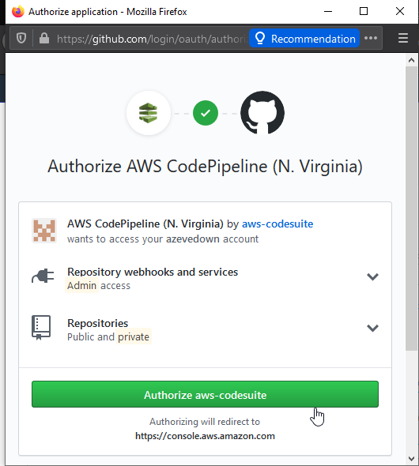This screenshot has height=466, width=419.
Task: Click the vertical scrollbar thumb
Action: [x=411, y=209]
